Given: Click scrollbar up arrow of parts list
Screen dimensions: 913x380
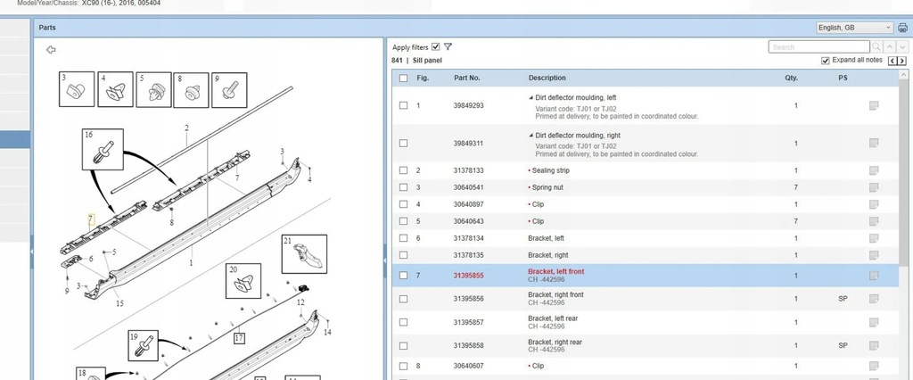Looking at the screenshot, I should [903, 75].
